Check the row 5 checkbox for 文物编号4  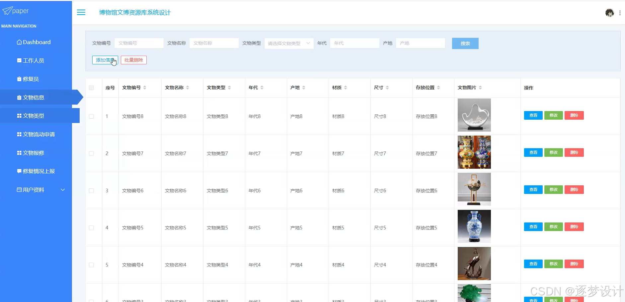(91, 265)
